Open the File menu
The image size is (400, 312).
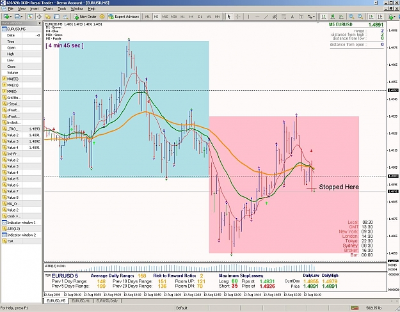tap(10, 9)
